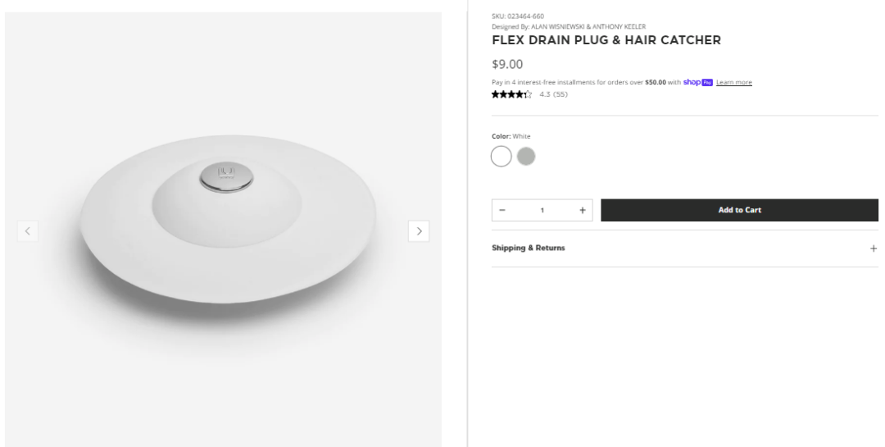Click the SKU number text
The width and height of the screenshot is (885, 447).
pyautogui.click(x=518, y=16)
